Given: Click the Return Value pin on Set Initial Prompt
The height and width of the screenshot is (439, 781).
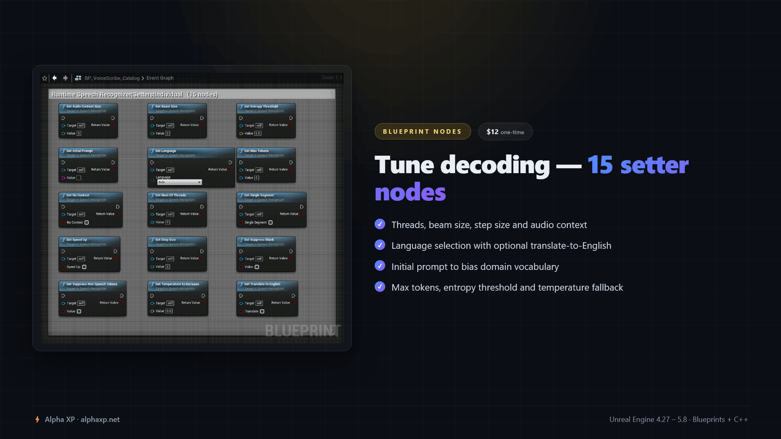Looking at the screenshot, I should click(113, 170).
